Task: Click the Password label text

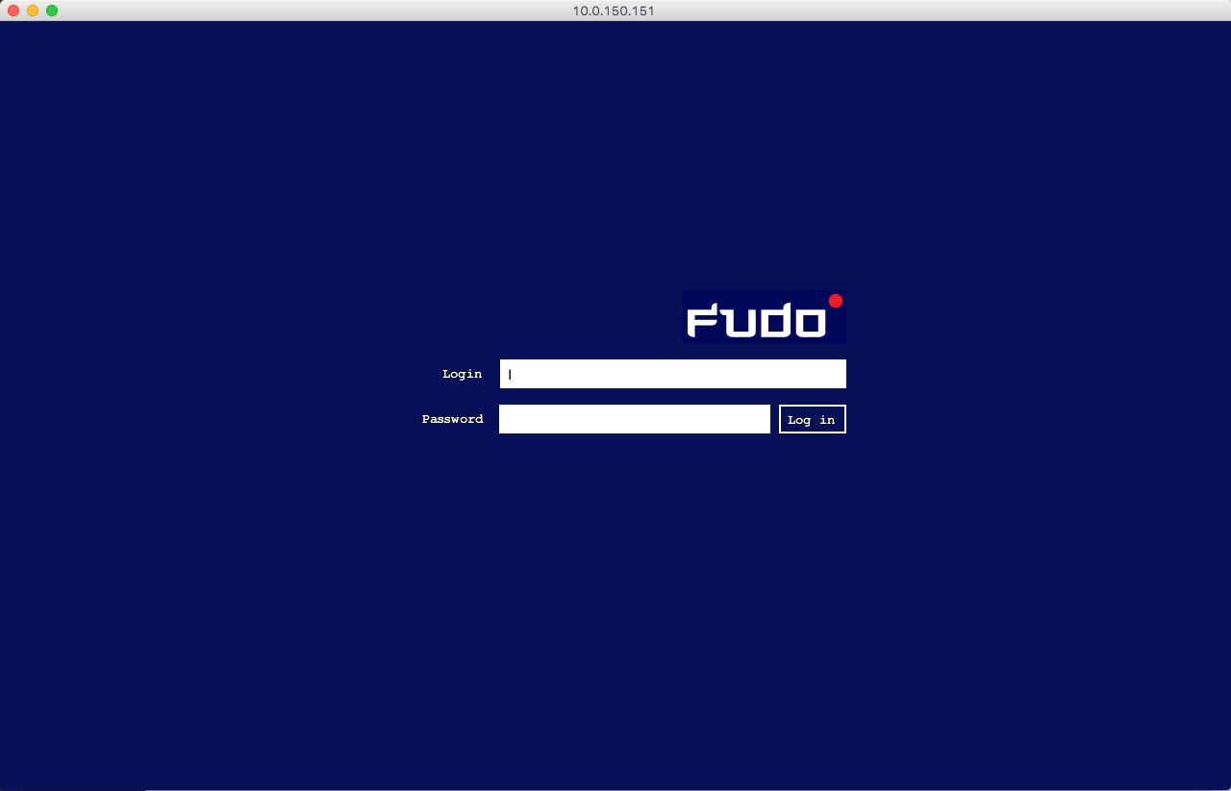Action: pos(452,419)
